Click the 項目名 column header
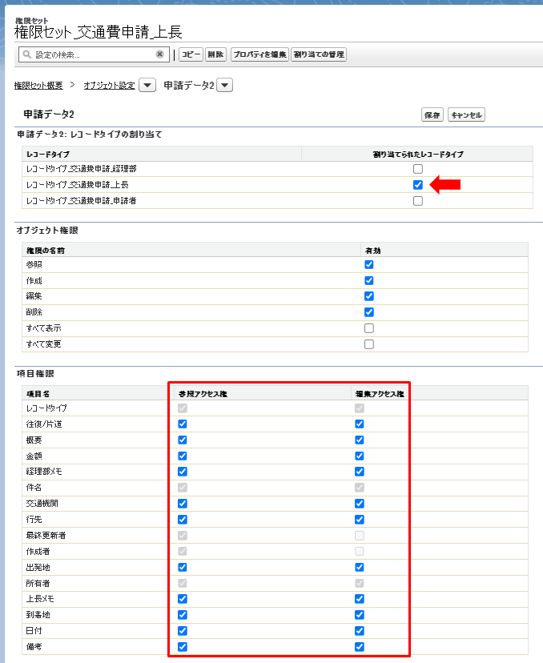The image size is (543, 663). click(x=38, y=394)
